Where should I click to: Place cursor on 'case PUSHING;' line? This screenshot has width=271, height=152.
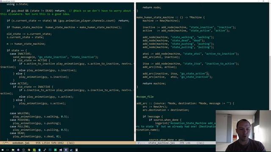point(20,120)
